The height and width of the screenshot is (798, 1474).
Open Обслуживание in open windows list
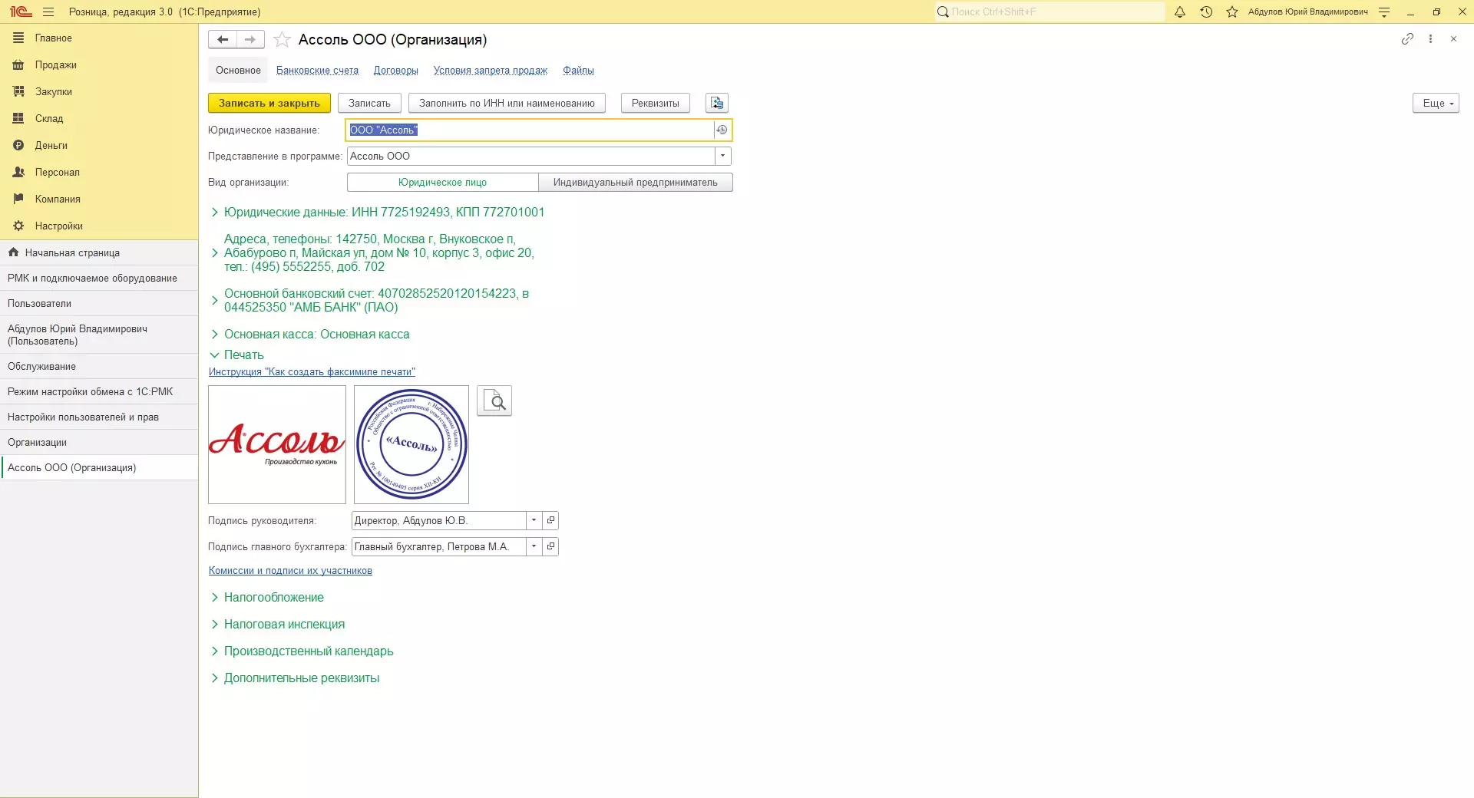click(99, 366)
